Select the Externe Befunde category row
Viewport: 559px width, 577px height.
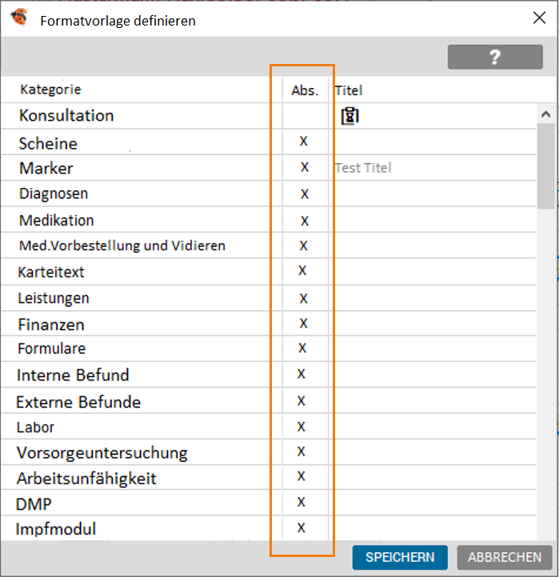78,401
